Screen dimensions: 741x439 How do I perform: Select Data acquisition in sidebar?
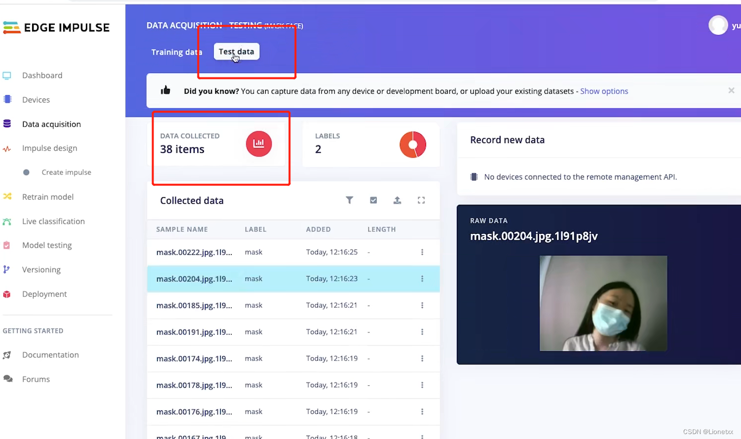(x=51, y=124)
